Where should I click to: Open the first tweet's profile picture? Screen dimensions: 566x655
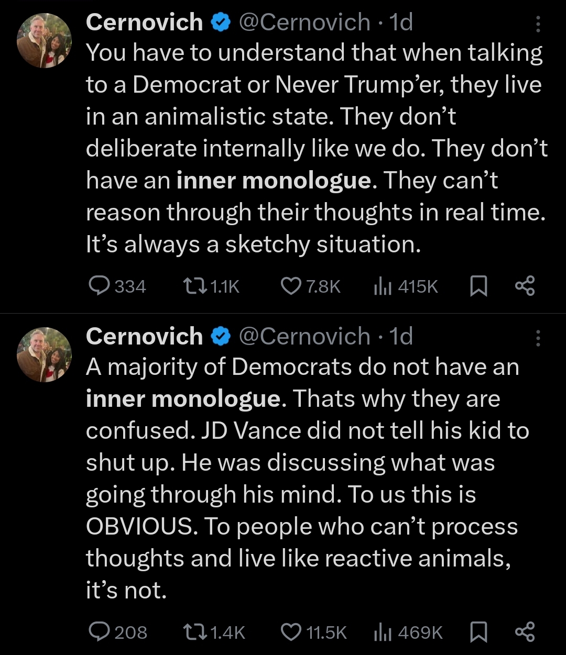click(44, 40)
